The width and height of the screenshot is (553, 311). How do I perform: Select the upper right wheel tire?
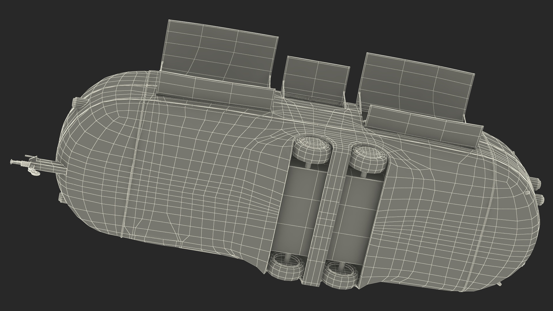[x=369, y=158]
